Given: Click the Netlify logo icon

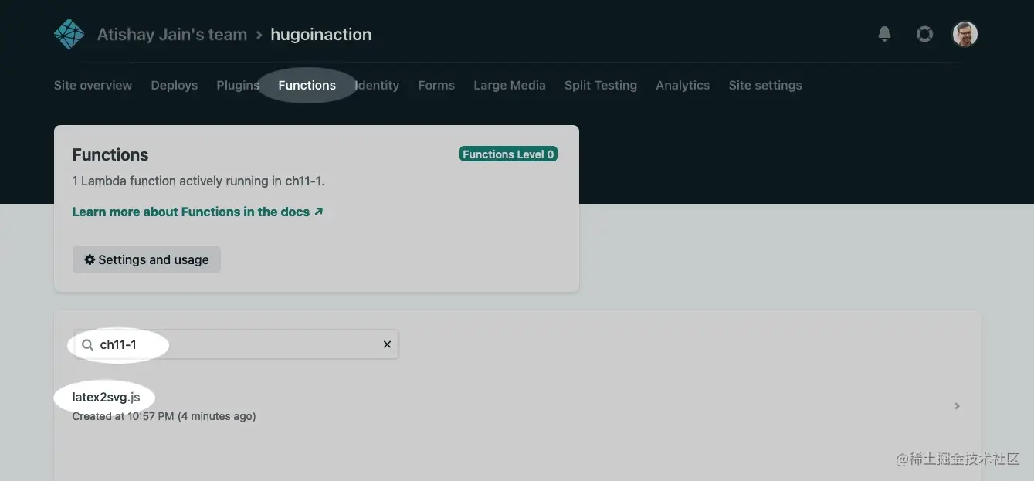Looking at the screenshot, I should point(69,34).
